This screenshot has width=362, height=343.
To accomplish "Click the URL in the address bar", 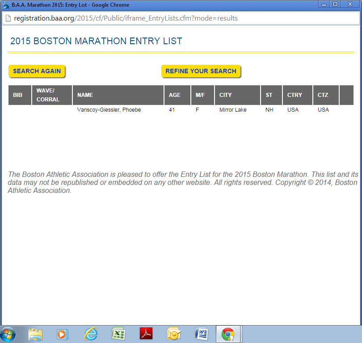I will (126, 18).
